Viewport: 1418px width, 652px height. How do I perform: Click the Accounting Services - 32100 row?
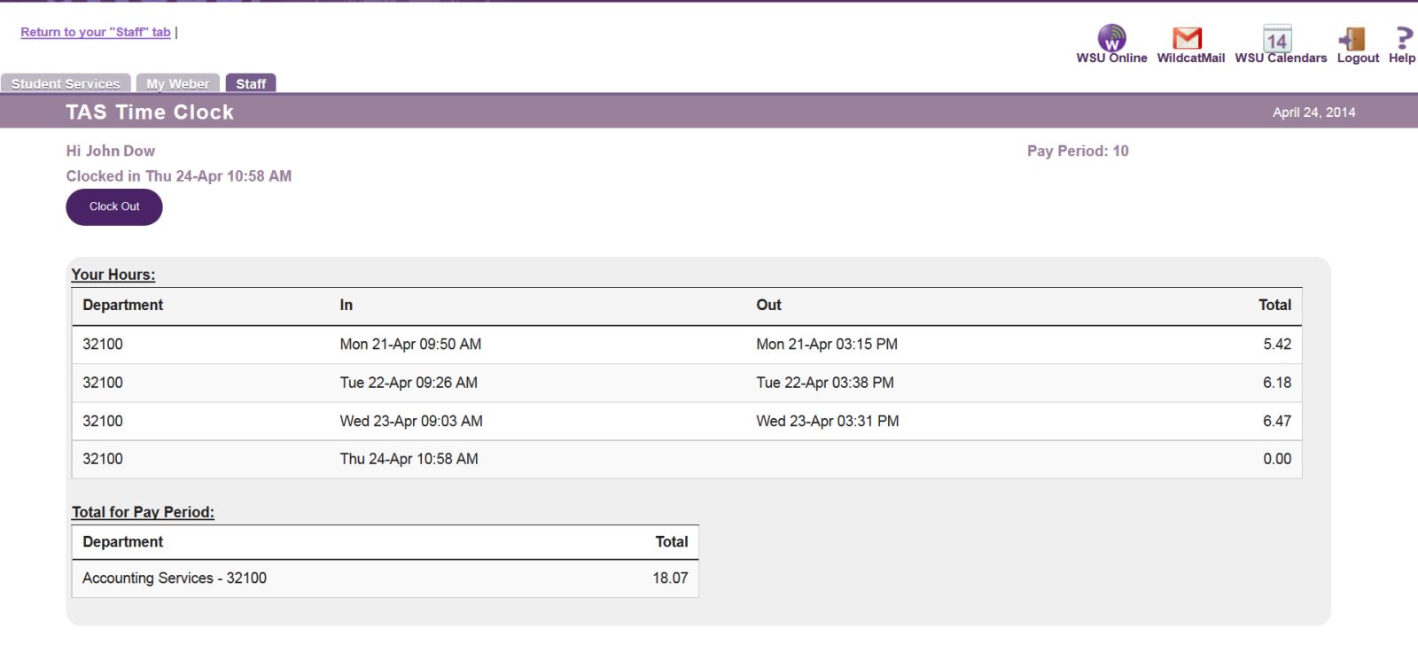pos(175,578)
